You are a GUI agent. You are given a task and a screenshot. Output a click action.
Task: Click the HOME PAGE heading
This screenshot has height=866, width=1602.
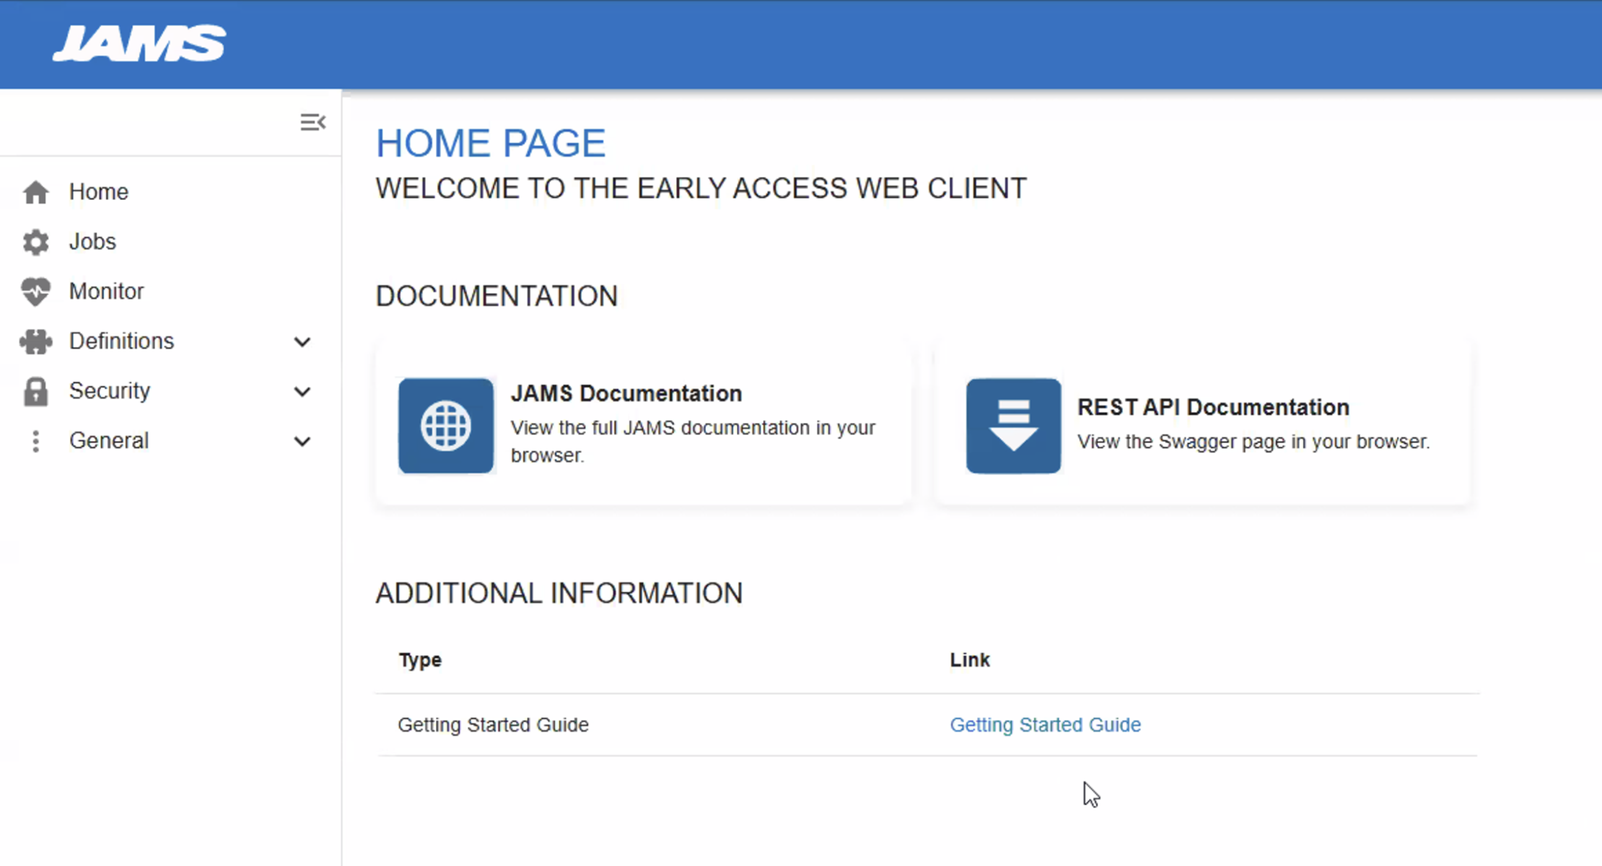coord(491,143)
